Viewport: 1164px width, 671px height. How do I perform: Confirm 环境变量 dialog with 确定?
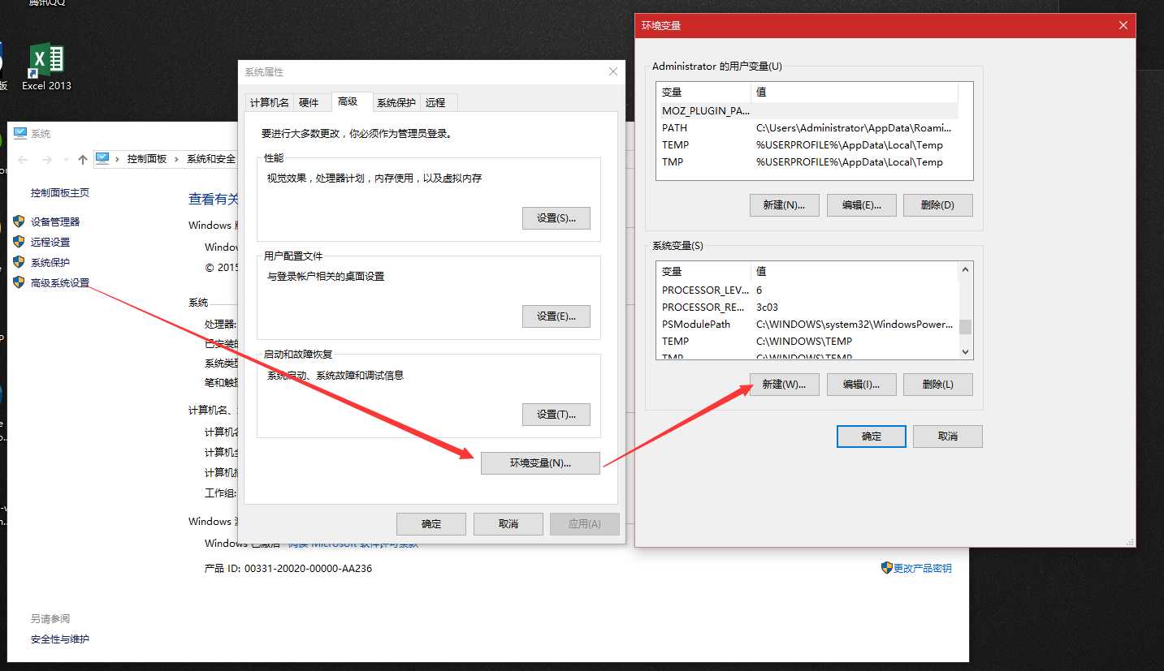(872, 437)
